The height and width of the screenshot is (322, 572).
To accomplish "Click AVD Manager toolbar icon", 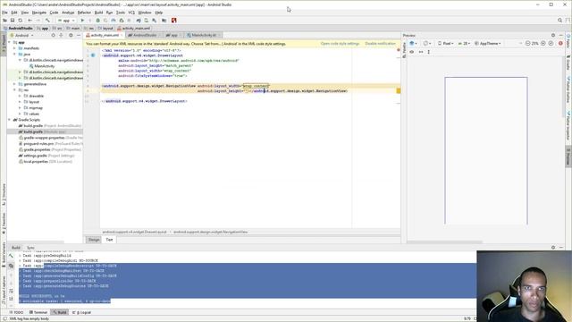I will pos(147,21).
